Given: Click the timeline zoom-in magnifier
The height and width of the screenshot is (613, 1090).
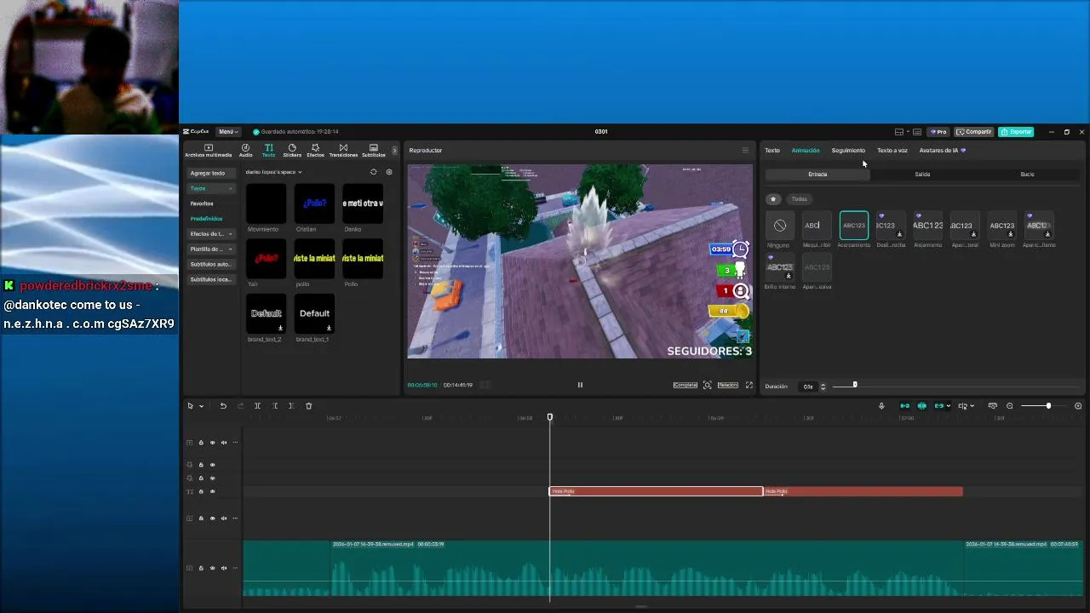Looking at the screenshot, I should [x=1078, y=406].
